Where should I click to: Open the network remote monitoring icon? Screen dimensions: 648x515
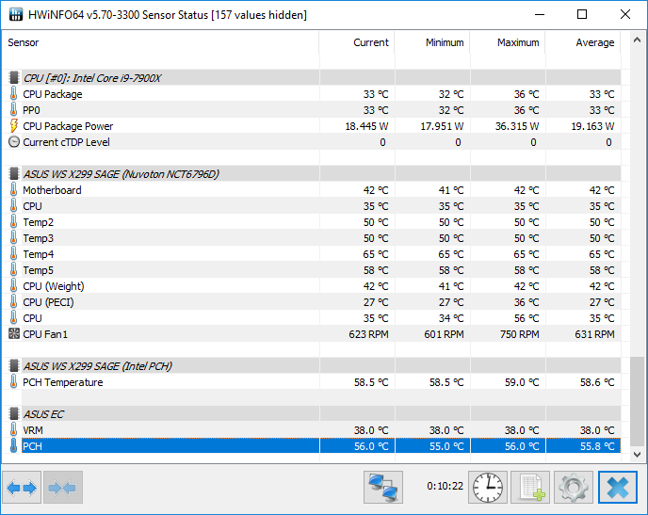(x=383, y=488)
